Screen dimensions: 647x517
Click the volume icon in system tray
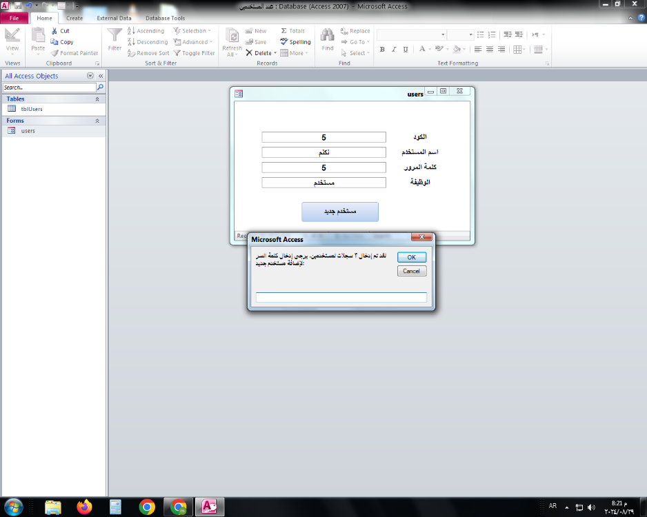[591, 507]
